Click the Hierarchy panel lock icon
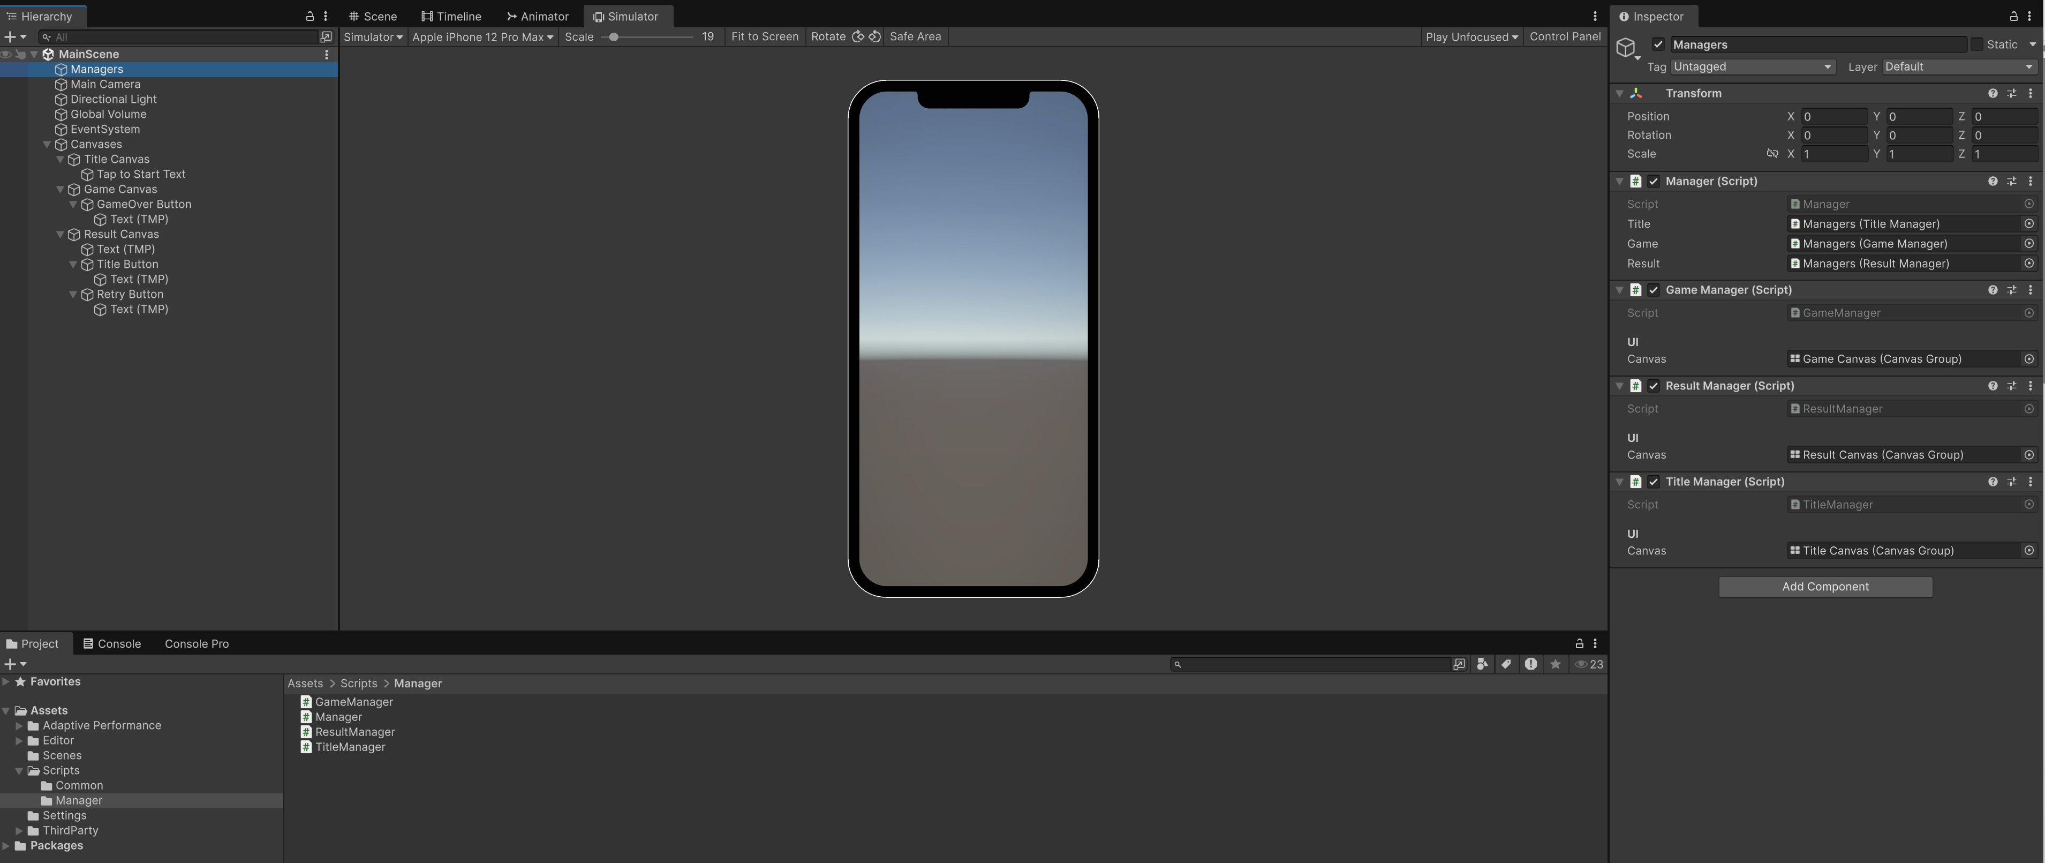The height and width of the screenshot is (863, 2045). (x=310, y=16)
